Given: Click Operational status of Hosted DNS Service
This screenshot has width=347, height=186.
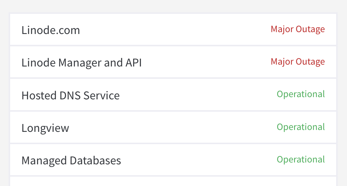Looking at the screenshot, I should tap(301, 94).
